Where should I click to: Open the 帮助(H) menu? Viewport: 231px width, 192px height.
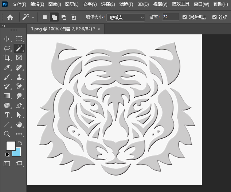pyautogui.click(x=221, y=4)
